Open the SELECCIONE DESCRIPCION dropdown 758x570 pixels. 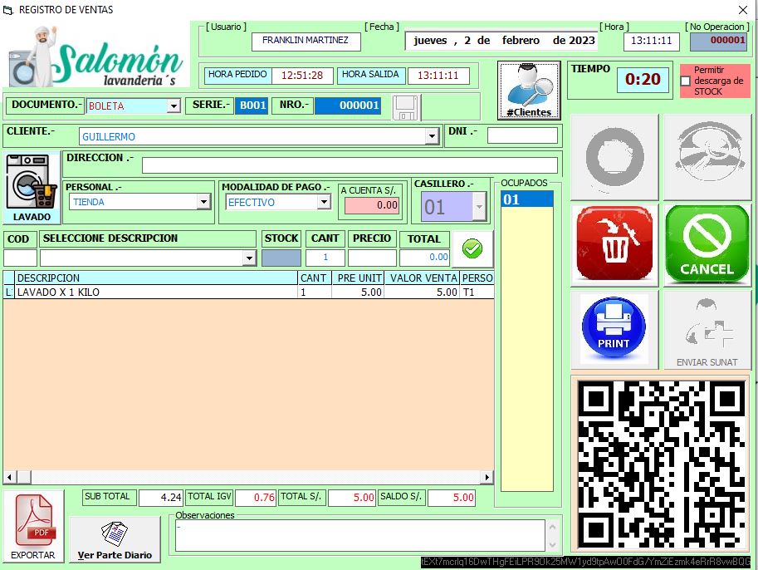tap(249, 258)
